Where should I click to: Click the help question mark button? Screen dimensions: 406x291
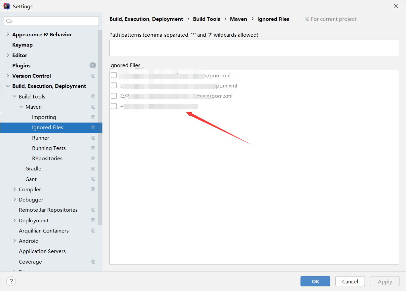(x=11, y=281)
